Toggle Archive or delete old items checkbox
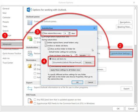 pos(46,46)
